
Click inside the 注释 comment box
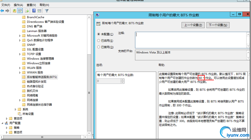point(191,40)
